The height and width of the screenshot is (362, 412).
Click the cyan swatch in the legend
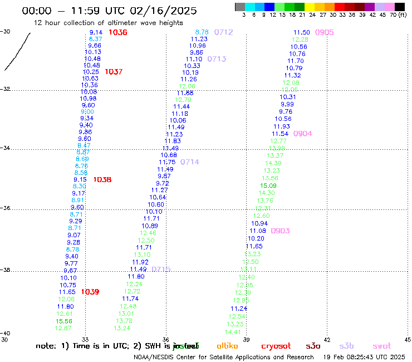pyautogui.click(x=250, y=7)
